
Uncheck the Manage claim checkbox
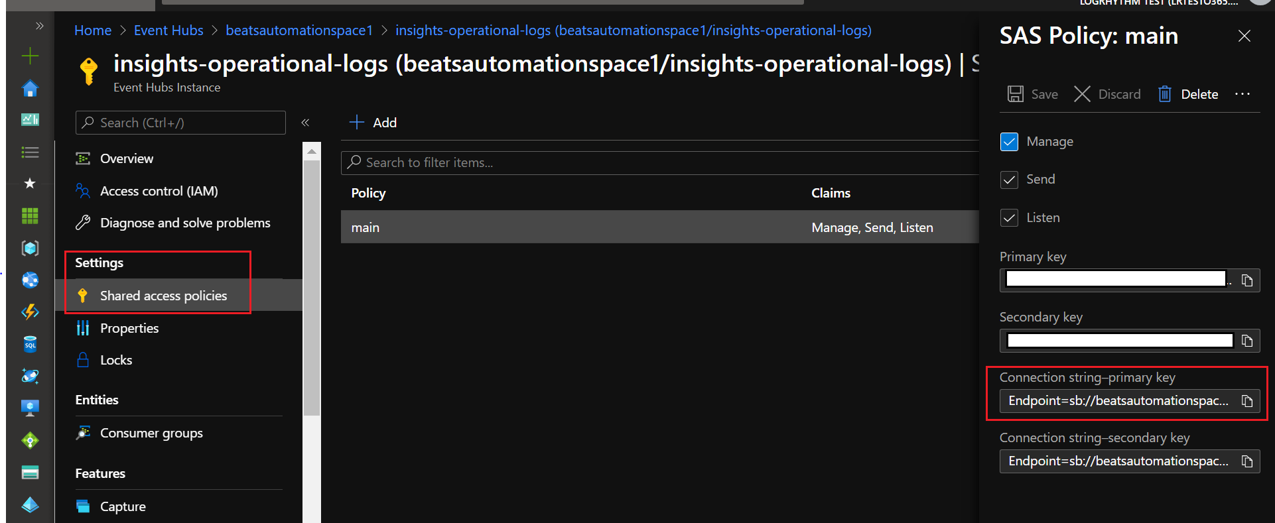pos(1009,142)
